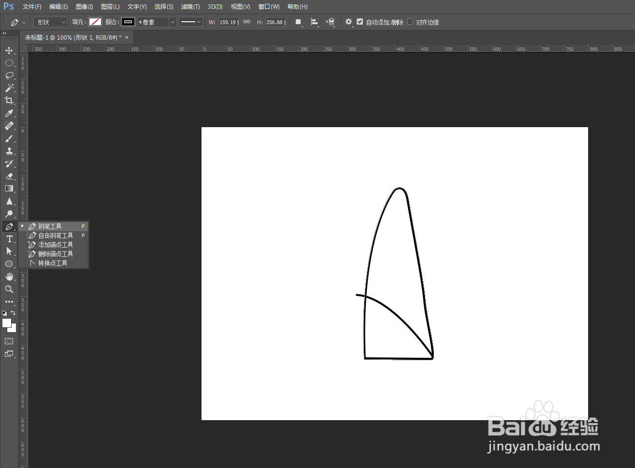Open the Edit Toolbar ellipsis
Image resolution: width=635 pixels, height=468 pixels.
9,302
